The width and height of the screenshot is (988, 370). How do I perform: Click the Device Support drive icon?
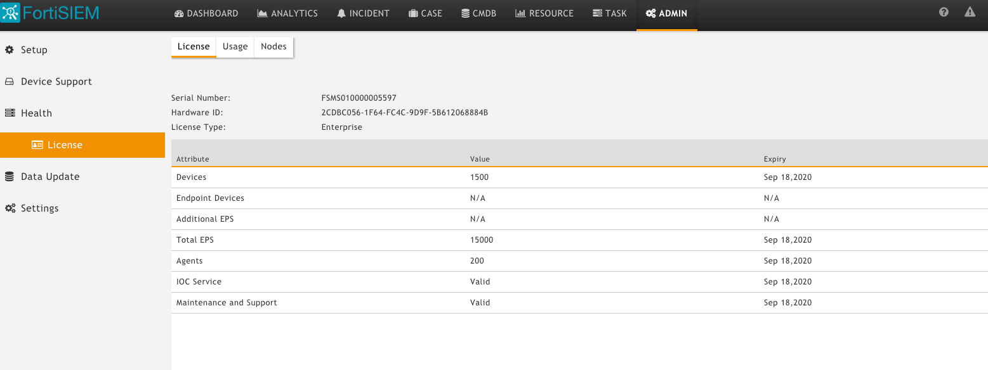coord(10,82)
